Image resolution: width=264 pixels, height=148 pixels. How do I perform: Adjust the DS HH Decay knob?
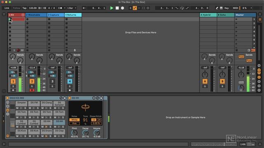pyautogui.click(x=85, y=133)
